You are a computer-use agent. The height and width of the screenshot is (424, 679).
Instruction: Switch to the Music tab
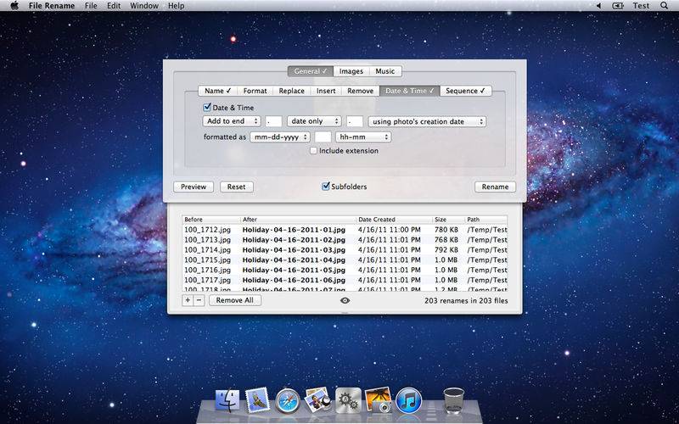(385, 71)
